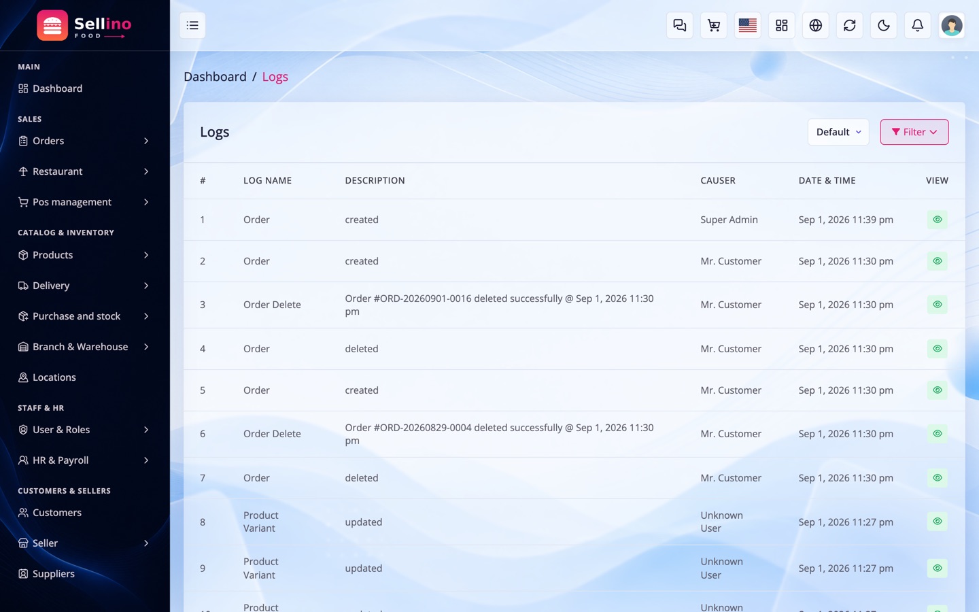Open the shopping cart POS icon
The height and width of the screenshot is (612, 979).
pyautogui.click(x=714, y=25)
